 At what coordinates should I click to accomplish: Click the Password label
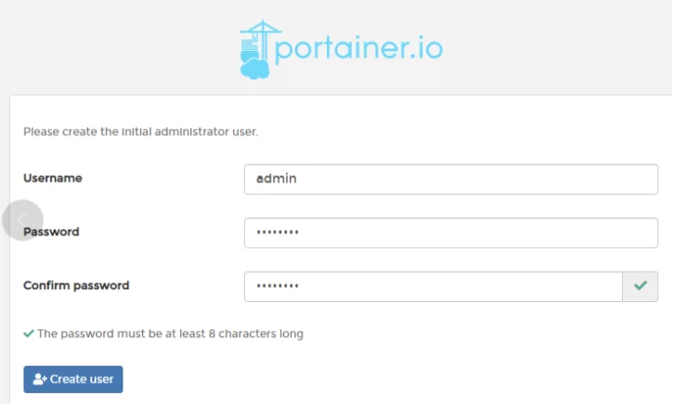(x=52, y=232)
